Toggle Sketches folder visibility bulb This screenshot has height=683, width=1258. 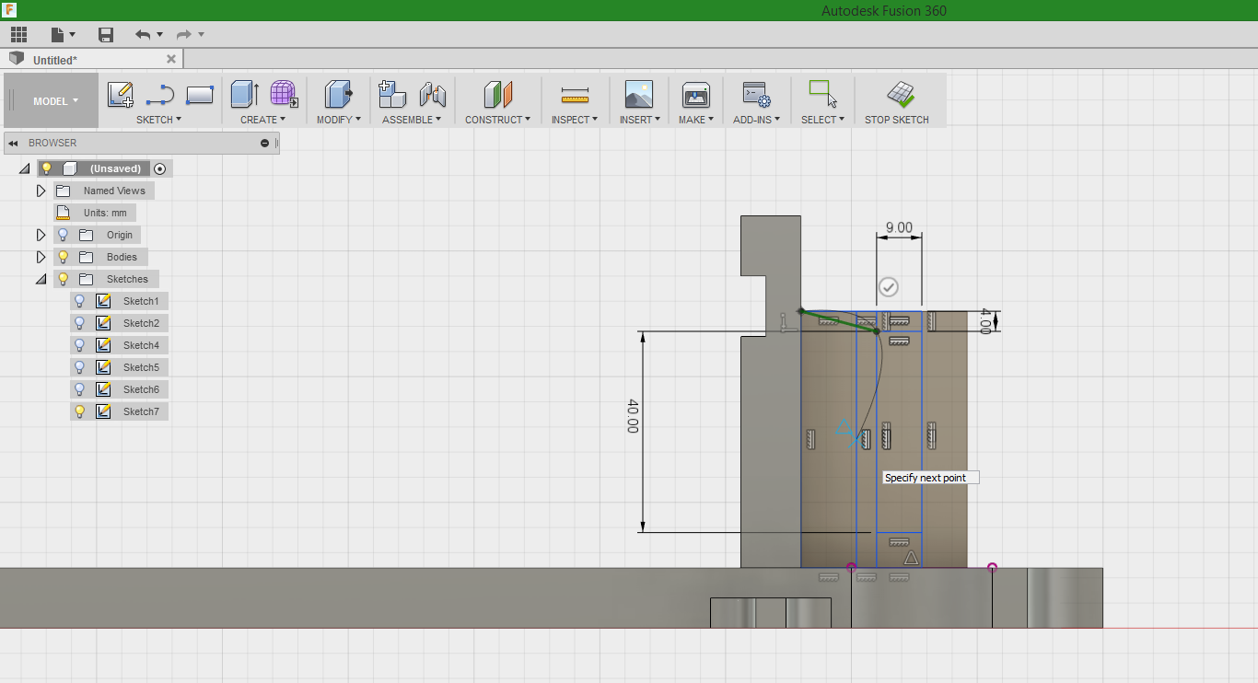point(63,279)
